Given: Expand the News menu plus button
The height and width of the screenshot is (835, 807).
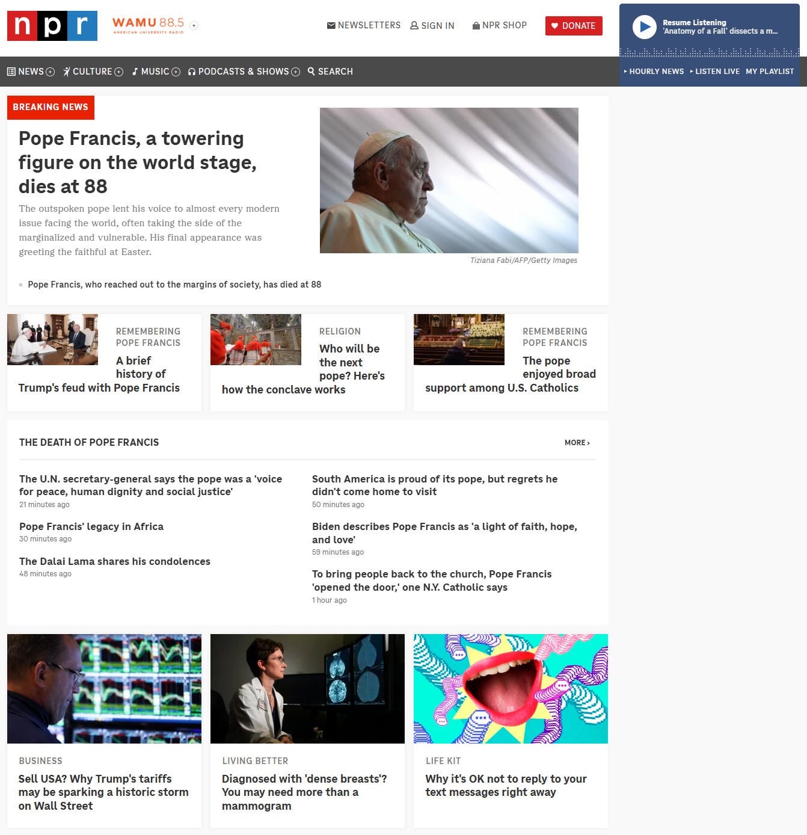Looking at the screenshot, I should click(51, 72).
